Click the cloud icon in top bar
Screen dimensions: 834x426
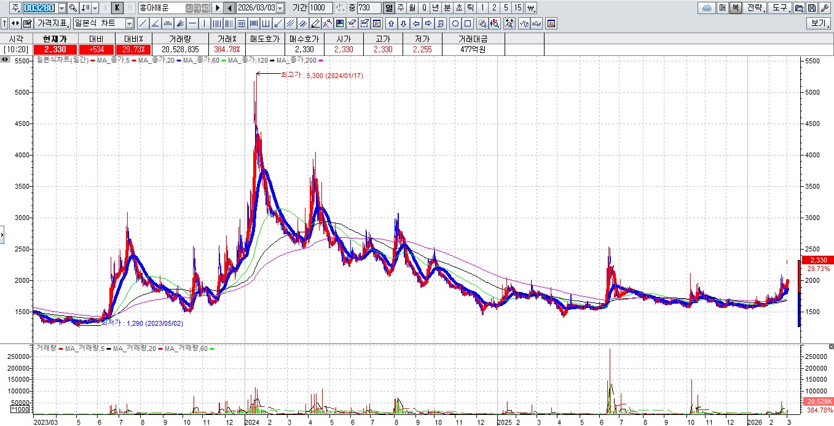click(x=707, y=8)
